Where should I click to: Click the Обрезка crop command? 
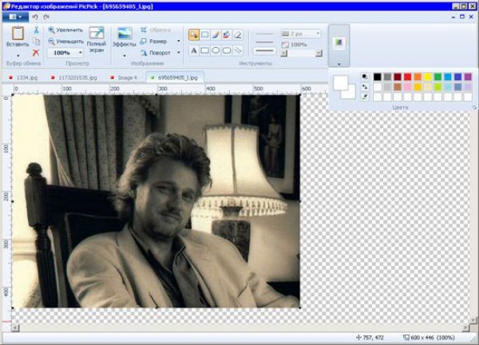(x=155, y=30)
